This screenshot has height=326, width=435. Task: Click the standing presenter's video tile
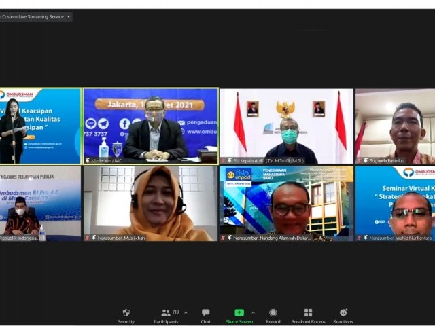click(40, 126)
